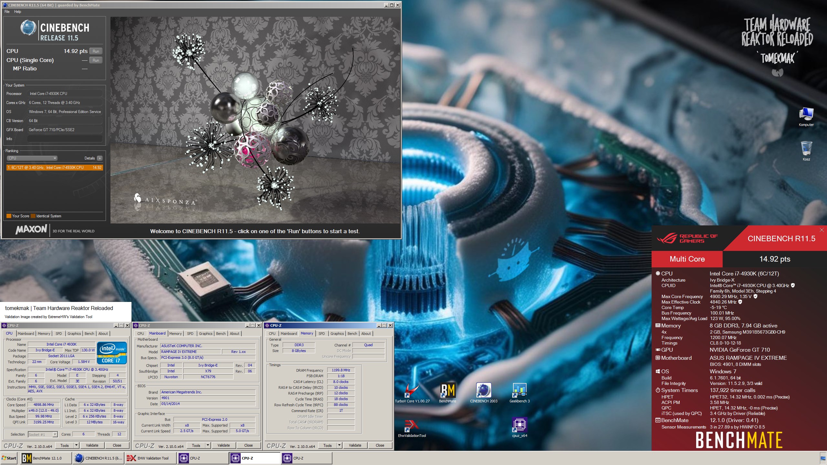Viewport: 827px width, 465px height.
Task: Click the Cinebench logo sphere icon
Action: click(28, 28)
